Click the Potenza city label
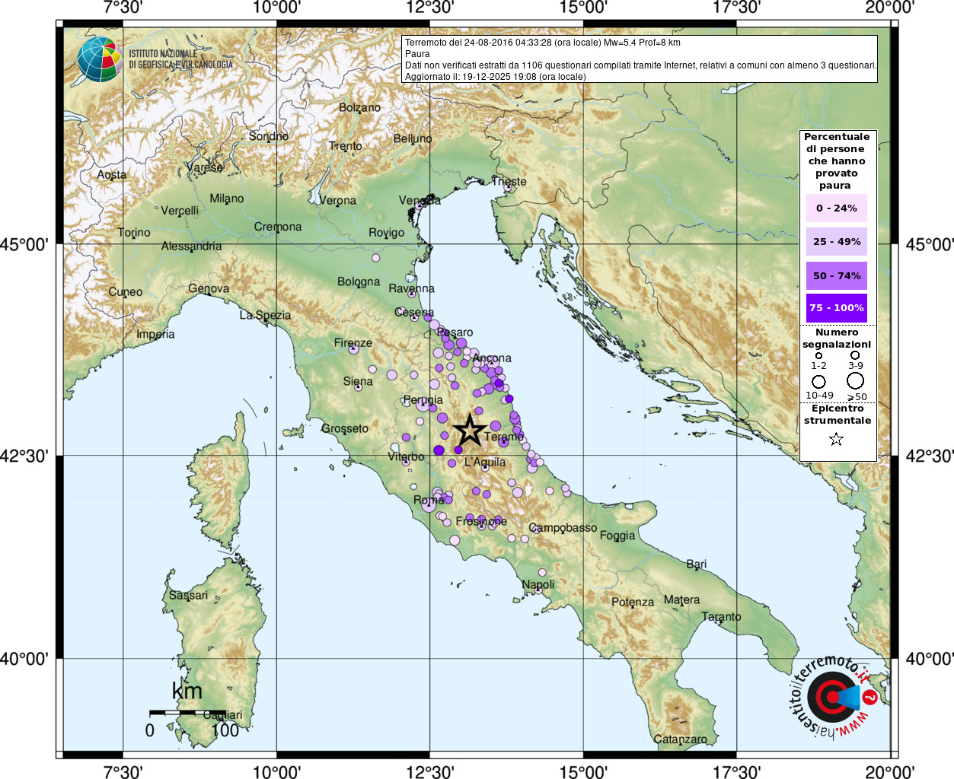 click(x=633, y=602)
